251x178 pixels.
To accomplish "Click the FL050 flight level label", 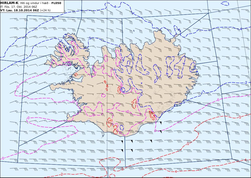I will (56, 3).
